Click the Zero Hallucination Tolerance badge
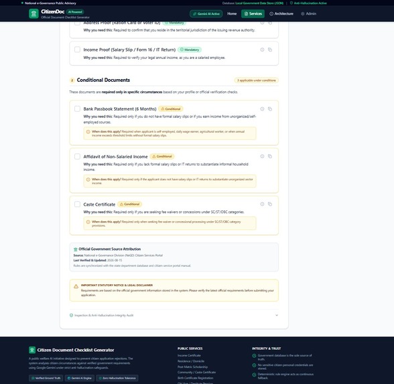This screenshot has width=394, height=384. [117, 378]
